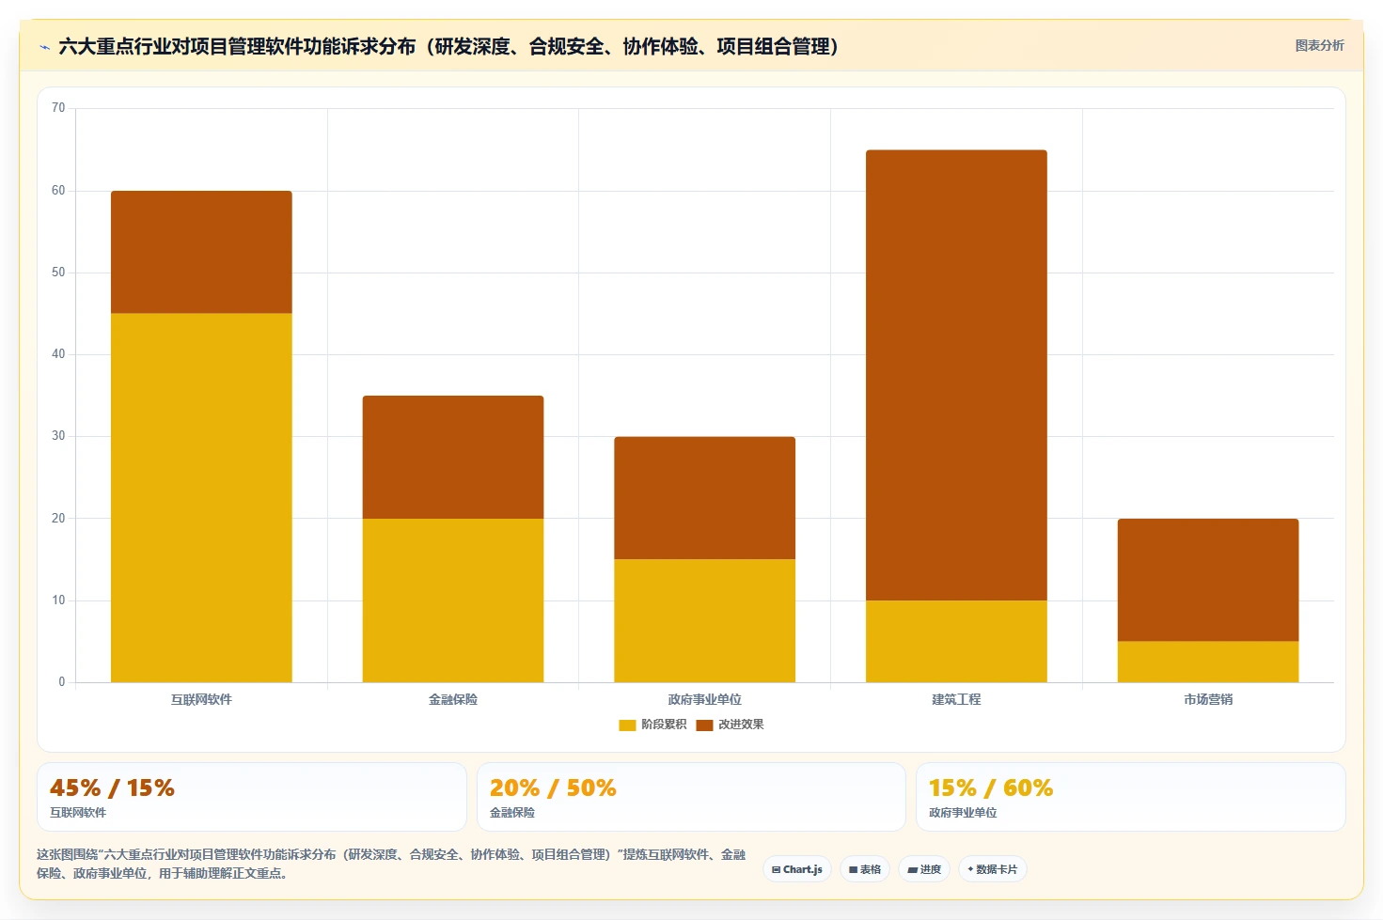Click the y-axis value 0
1383x920 pixels.
click(62, 682)
